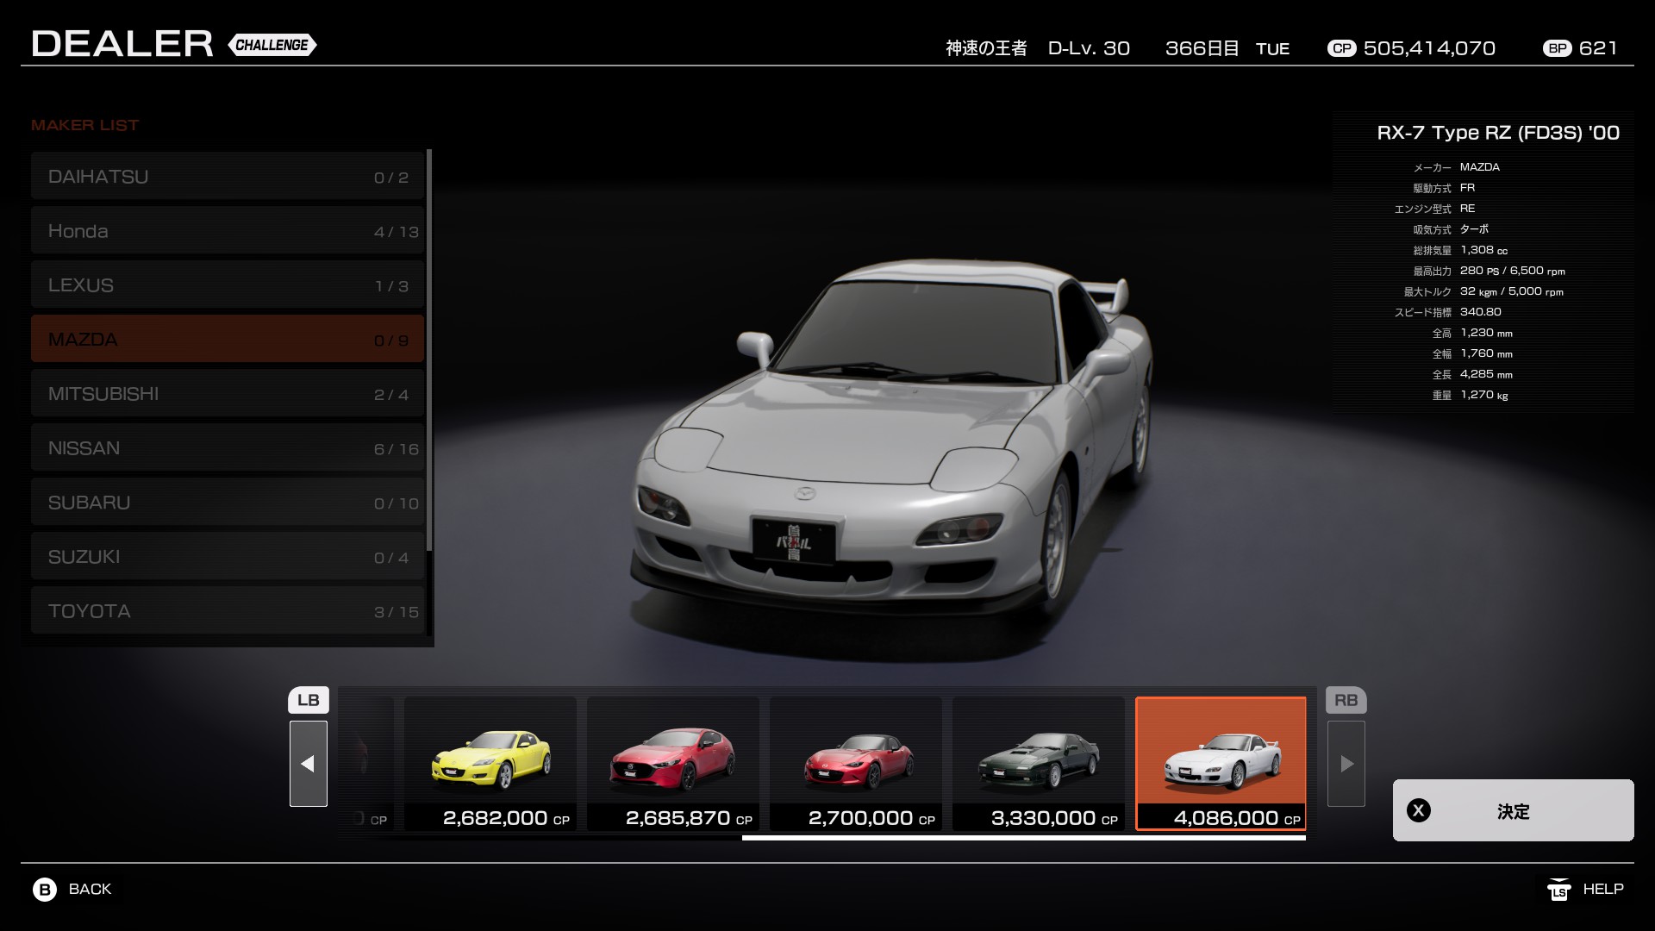Select the yellow RX-8 thumbnail
The width and height of the screenshot is (1655, 931).
(490, 762)
